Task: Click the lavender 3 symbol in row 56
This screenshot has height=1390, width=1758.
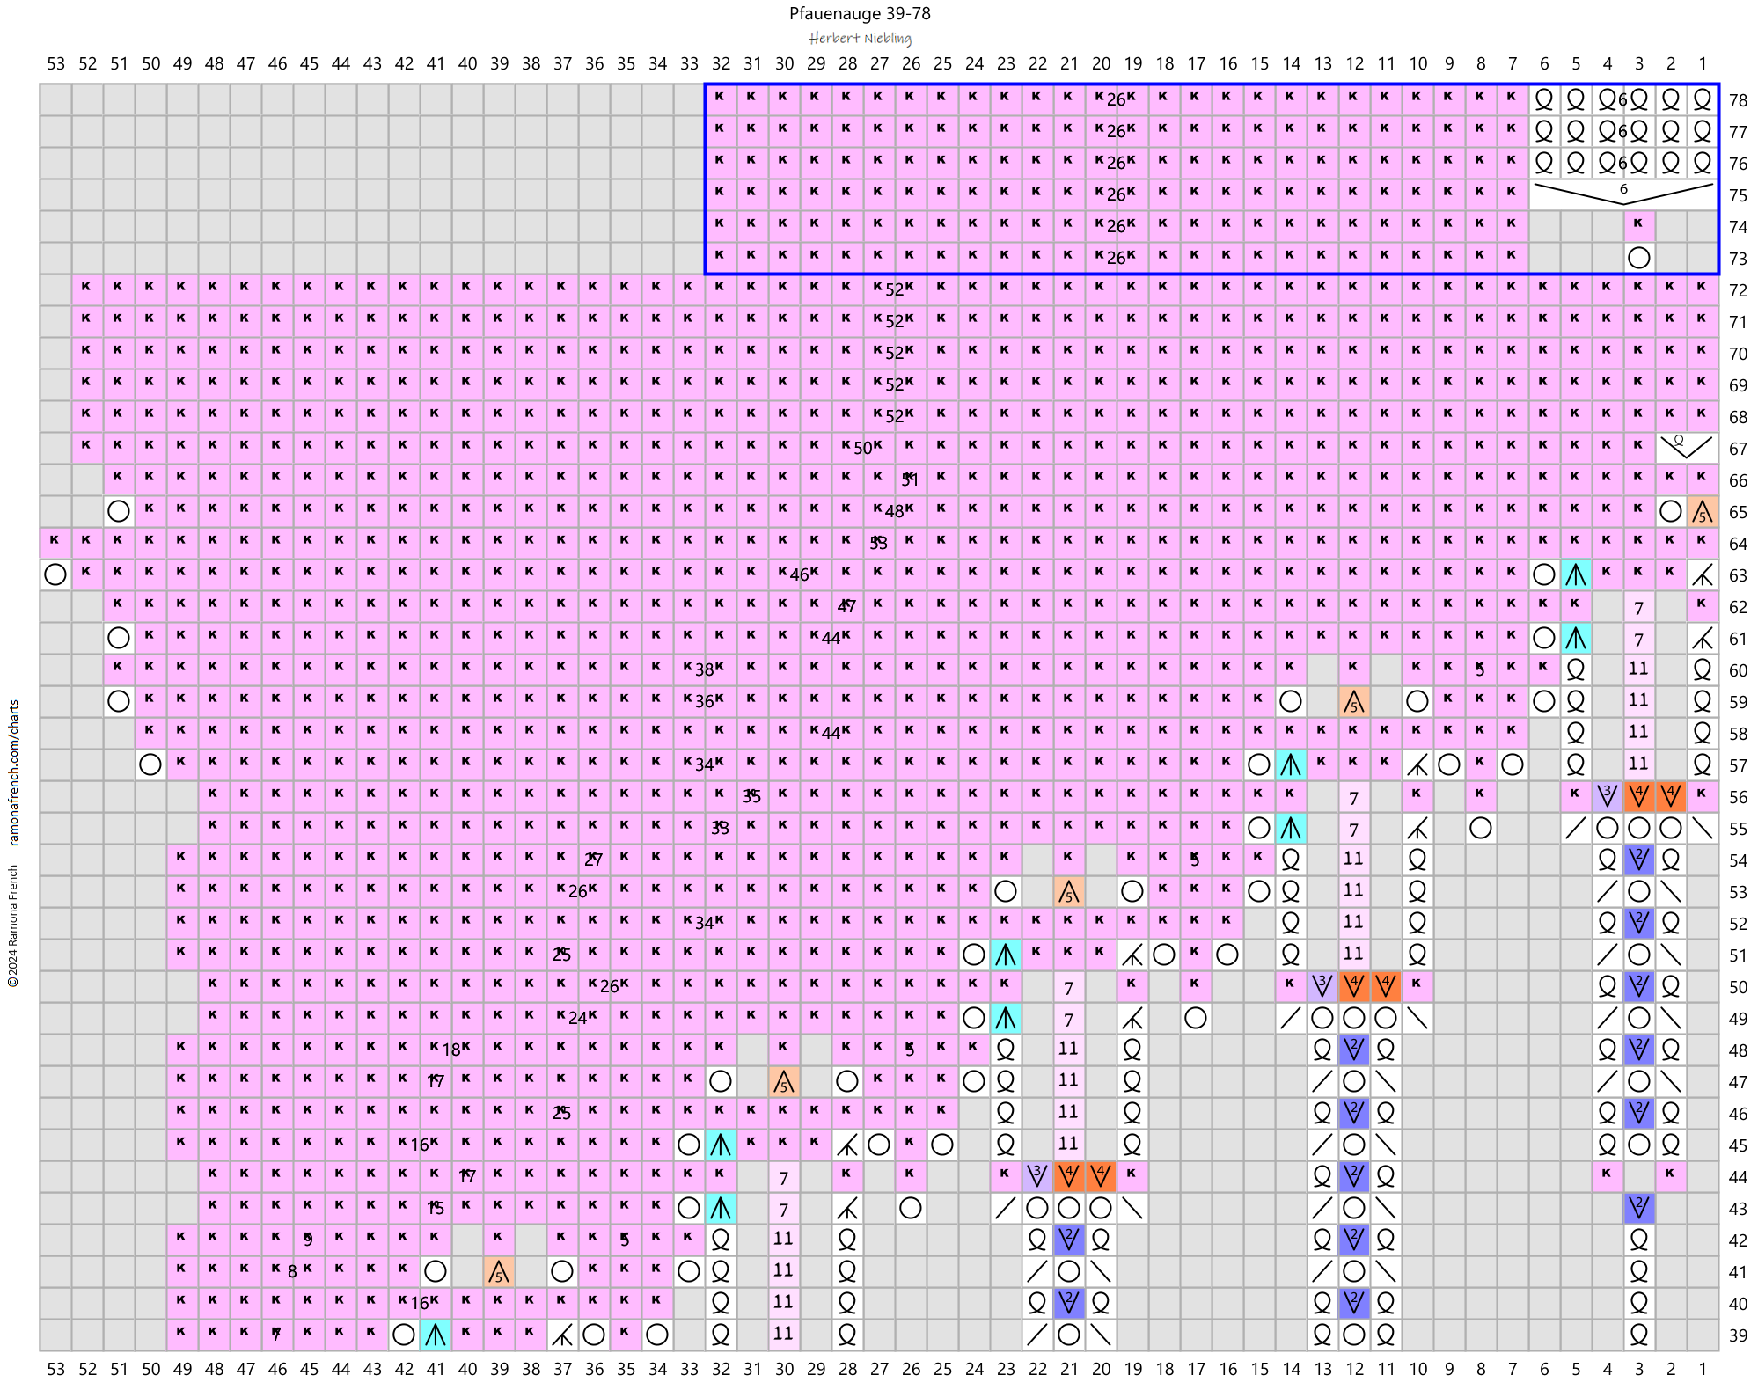Action: pos(1607,797)
